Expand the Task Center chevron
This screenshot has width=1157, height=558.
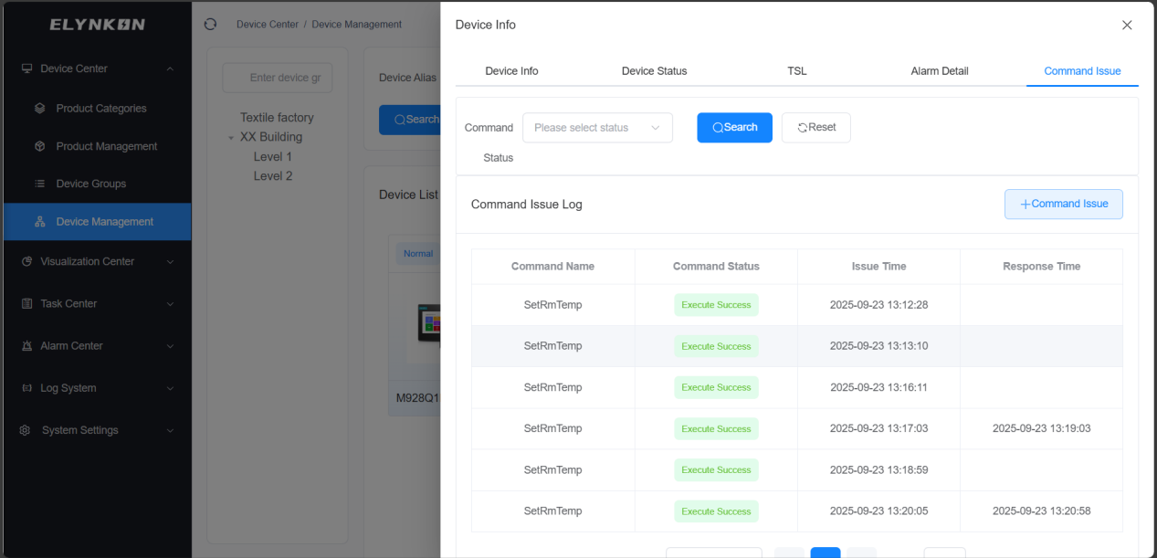point(170,303)
